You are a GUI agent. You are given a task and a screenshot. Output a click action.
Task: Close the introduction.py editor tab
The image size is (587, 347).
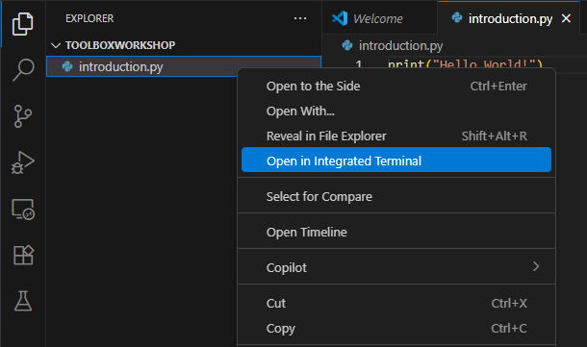coord(567,18)
